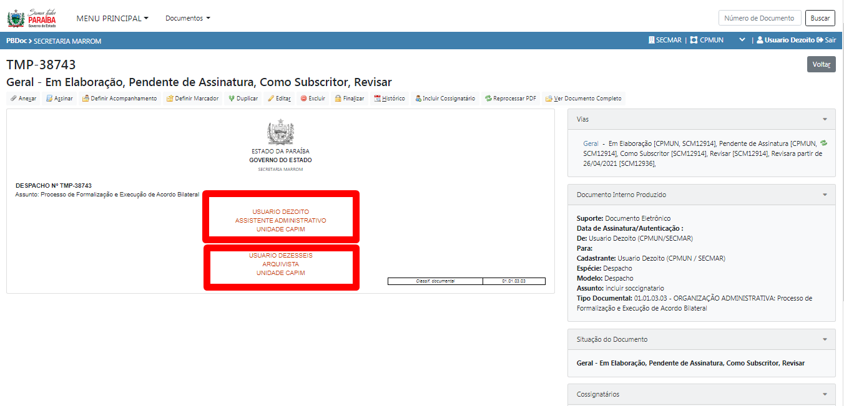Click the Editar pencil button
Viewport: 844px width, 406px height.
coord(279,99)
